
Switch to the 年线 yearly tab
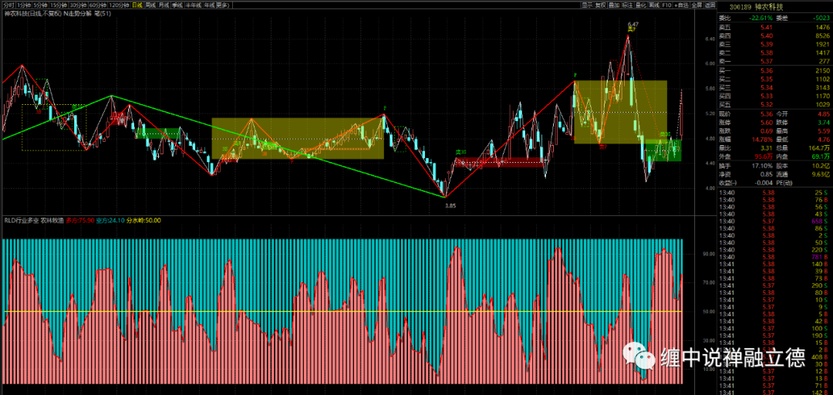209,5
